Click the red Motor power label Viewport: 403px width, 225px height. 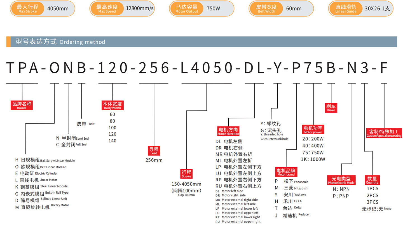[313, 130]
